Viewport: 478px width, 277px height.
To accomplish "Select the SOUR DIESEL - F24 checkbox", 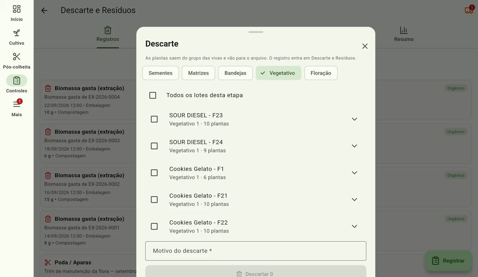I will 154,146.
